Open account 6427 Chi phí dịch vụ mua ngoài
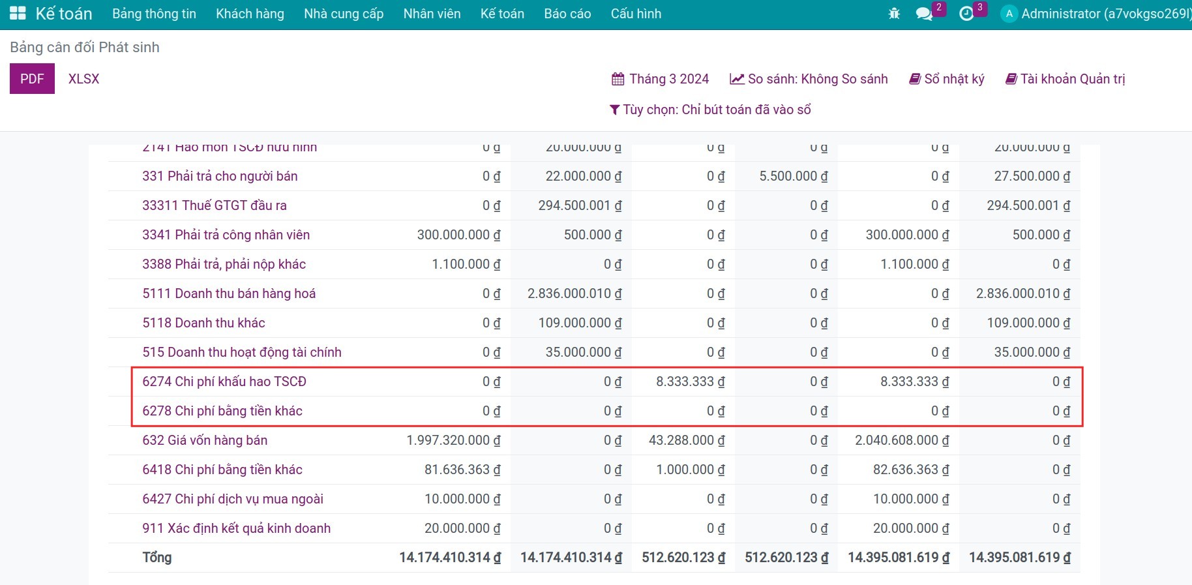The image size is (1192, 585). pyautogui.click(x=233, y=499)
